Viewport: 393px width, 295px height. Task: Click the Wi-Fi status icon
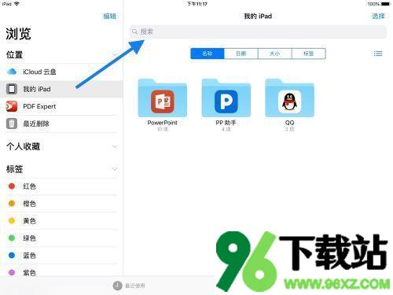17,4
